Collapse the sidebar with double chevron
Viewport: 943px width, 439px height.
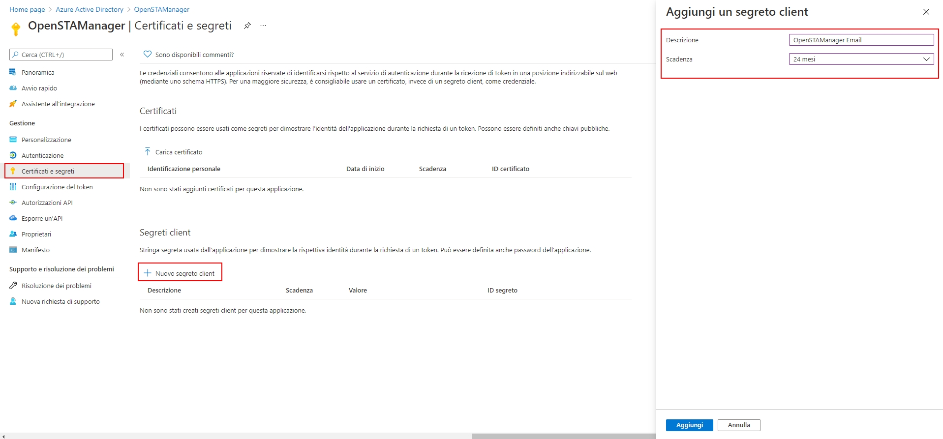point(122,55)
